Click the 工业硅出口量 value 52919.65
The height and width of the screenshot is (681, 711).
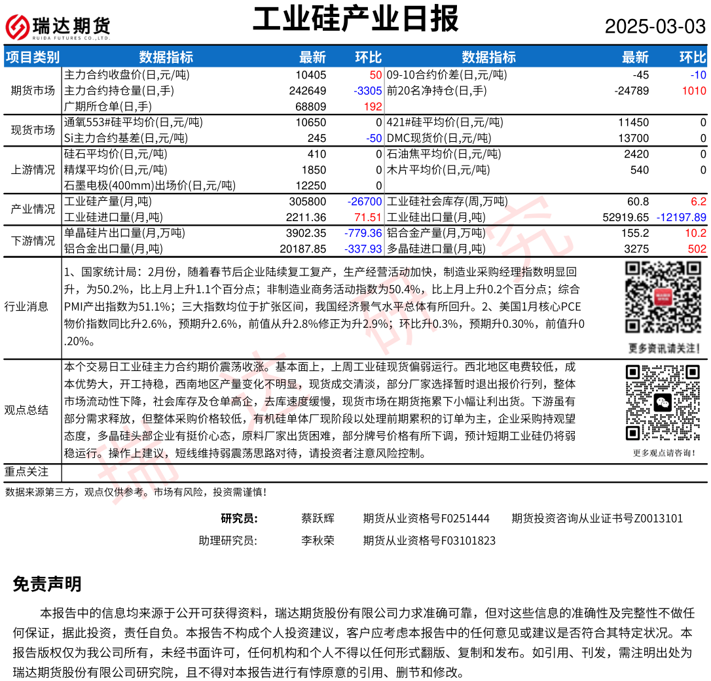625,217
